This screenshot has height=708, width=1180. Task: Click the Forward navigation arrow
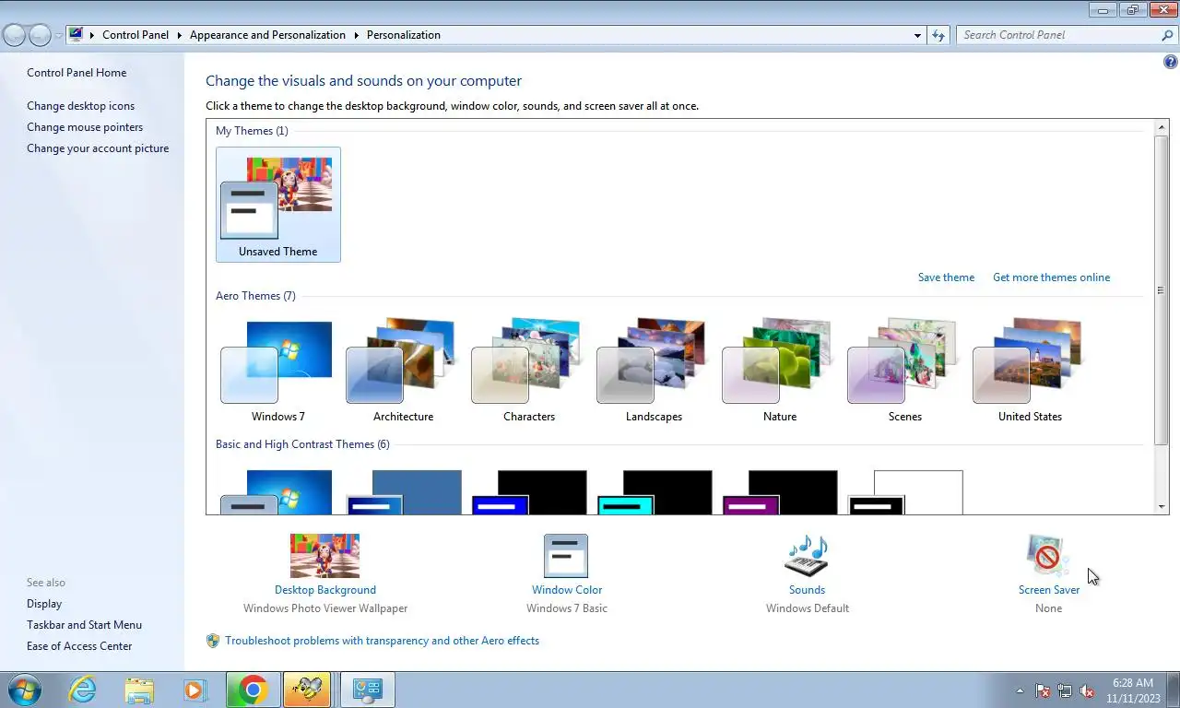(x=40, y=35)
